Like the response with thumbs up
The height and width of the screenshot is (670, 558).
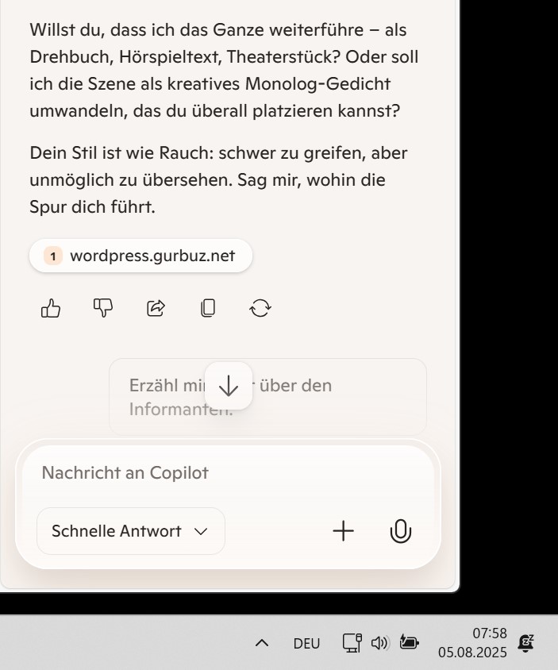pos(51,308)
